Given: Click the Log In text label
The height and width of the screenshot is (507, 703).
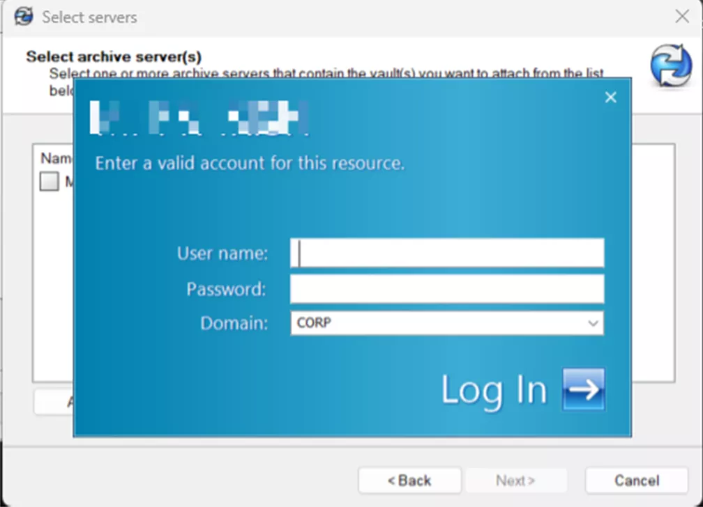Looking at the screenshot, I should tap(494, 390).
